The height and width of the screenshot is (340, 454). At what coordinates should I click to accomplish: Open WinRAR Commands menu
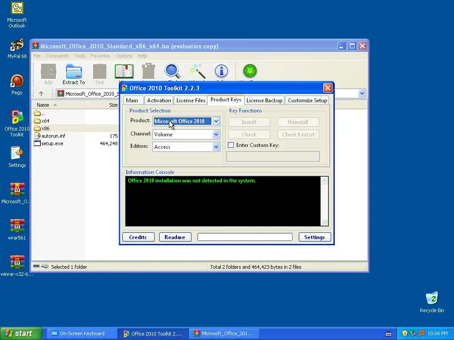coord(57,56)
